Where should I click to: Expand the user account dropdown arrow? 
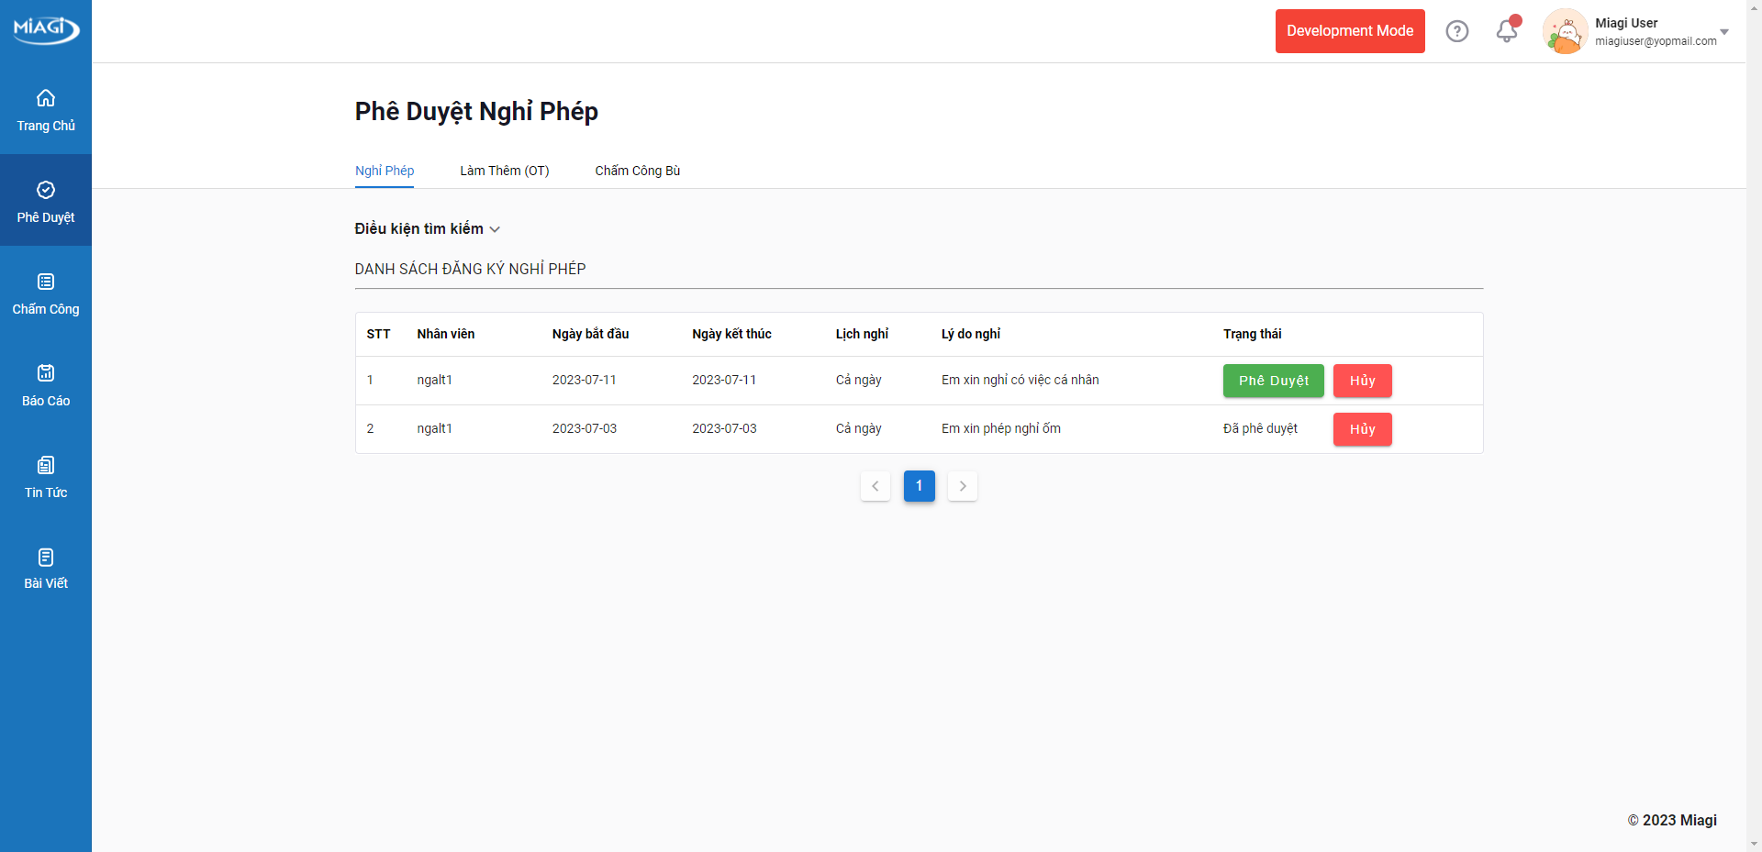1723,32
